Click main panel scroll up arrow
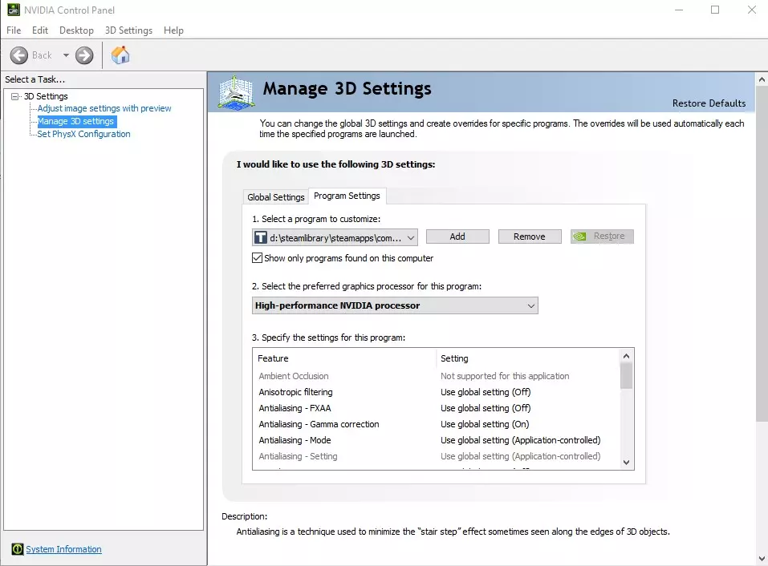 [x=762, y=79]
